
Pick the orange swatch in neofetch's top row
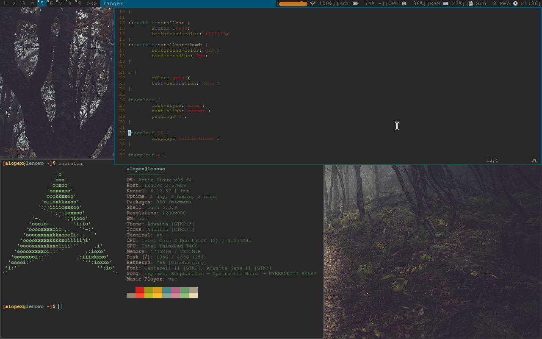click(158, 290)
